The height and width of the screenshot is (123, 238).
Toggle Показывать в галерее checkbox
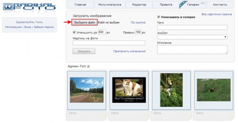tap(159, 17)
